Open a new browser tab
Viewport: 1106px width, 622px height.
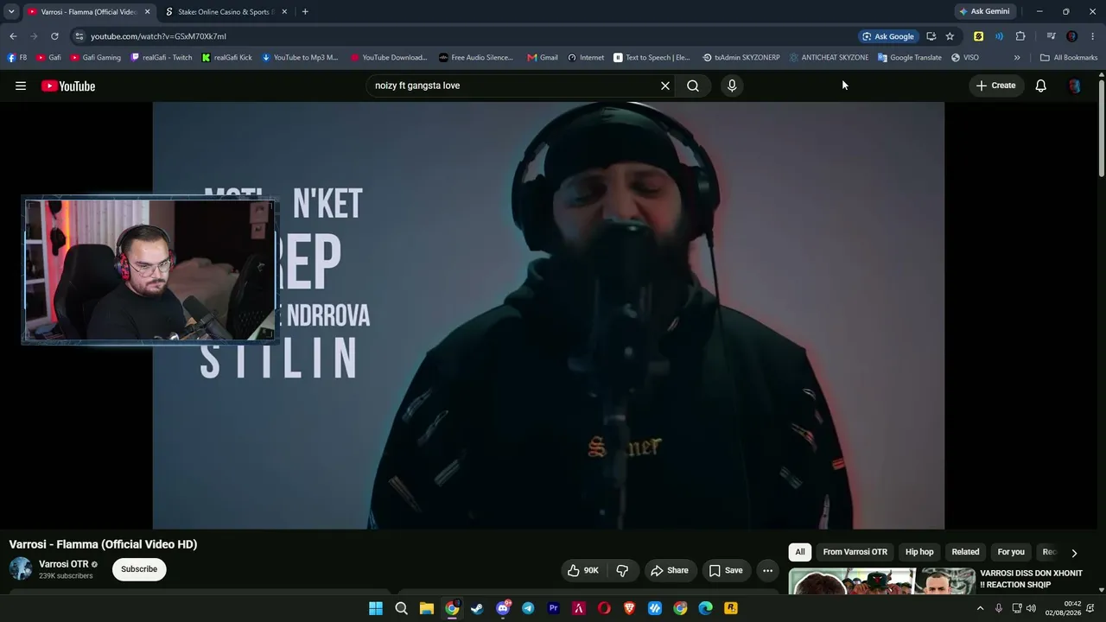pos(305,12)
